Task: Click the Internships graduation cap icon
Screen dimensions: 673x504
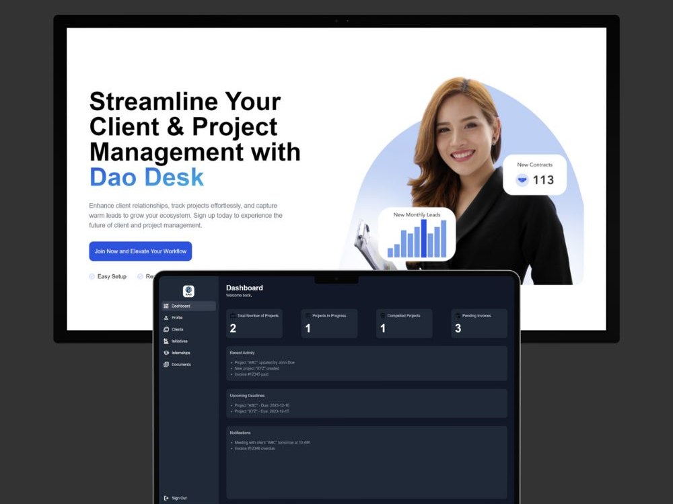Action: pos(166,353)
